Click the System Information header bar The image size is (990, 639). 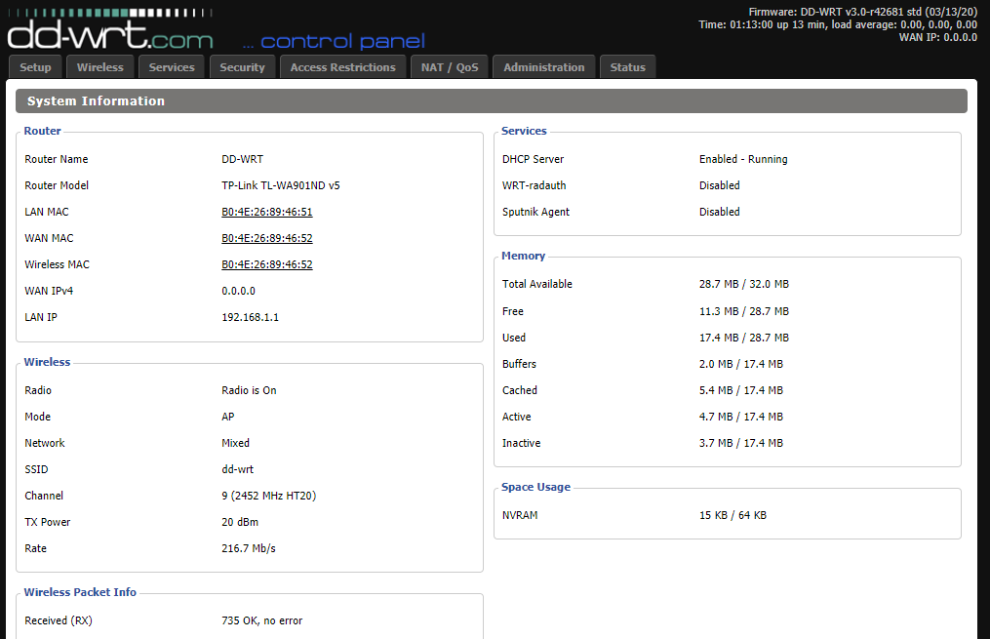point(492,101)
